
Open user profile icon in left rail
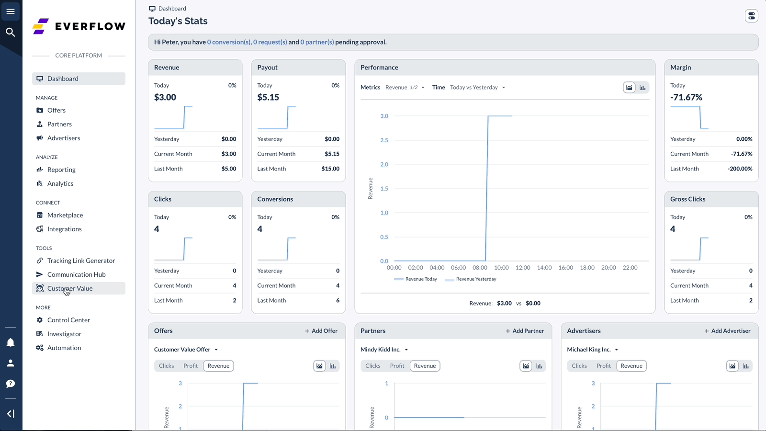pos(11,363)
